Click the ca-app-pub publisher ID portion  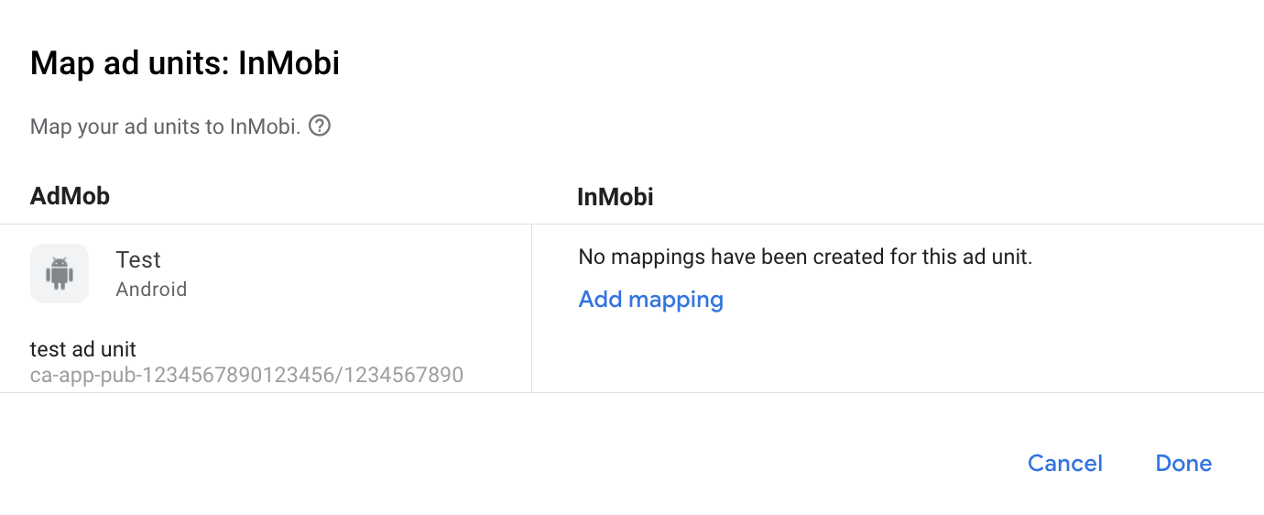(174, 375)
